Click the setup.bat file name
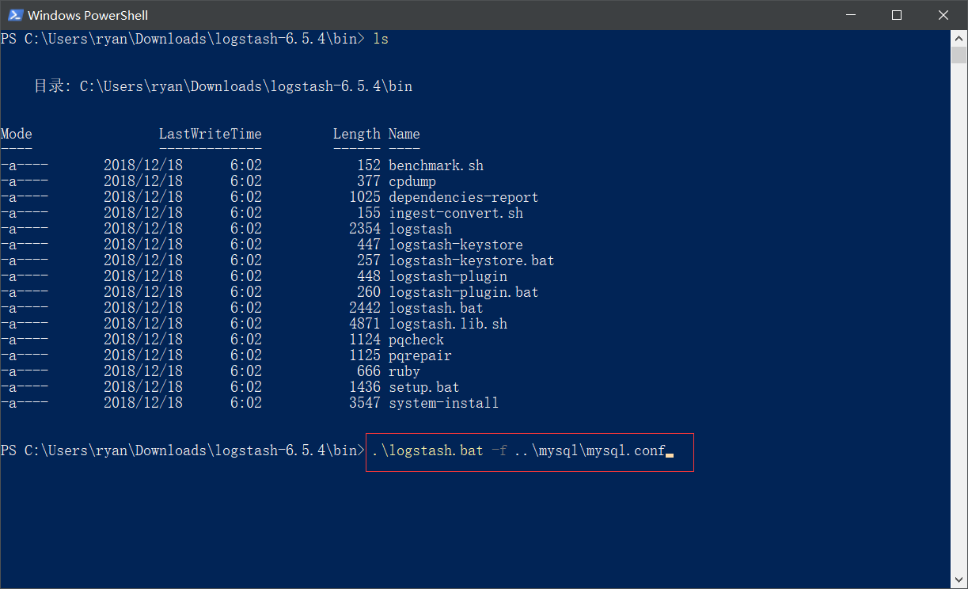968x589 pixels. click(x=423, y=387)
